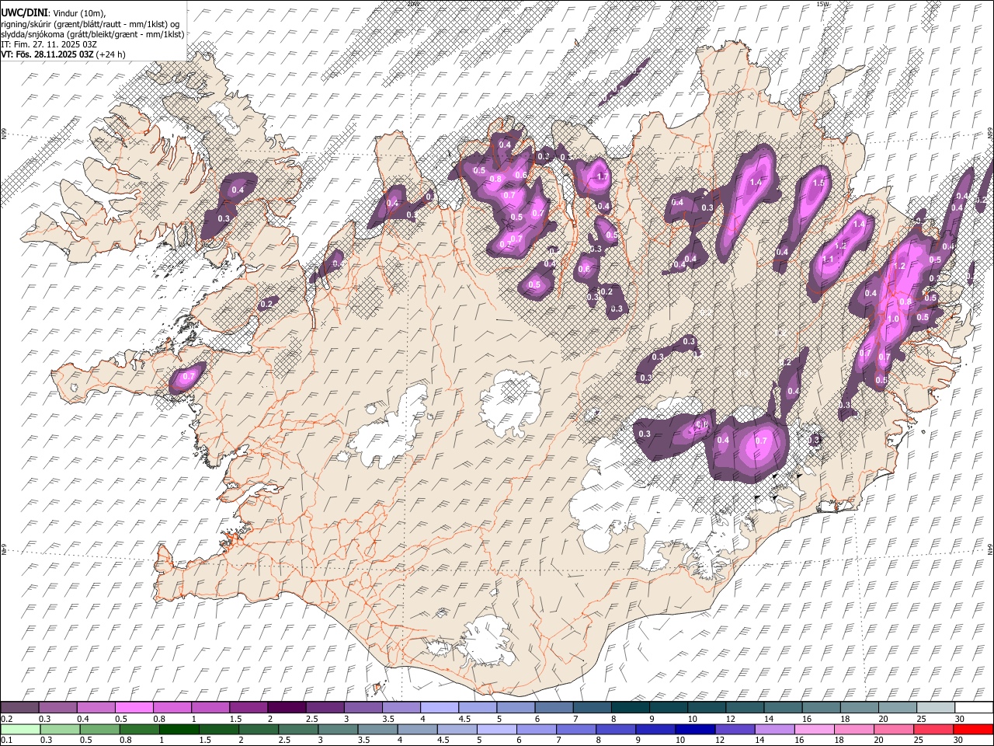Click the '15W' longitude label at the top
Screen dimensions: 994x746
[x=823, y=4]
